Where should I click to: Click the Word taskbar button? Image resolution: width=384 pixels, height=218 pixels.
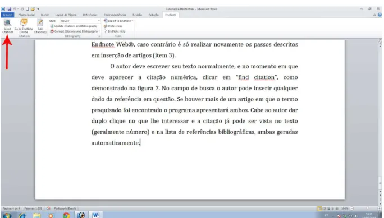[x=96, y=215]
